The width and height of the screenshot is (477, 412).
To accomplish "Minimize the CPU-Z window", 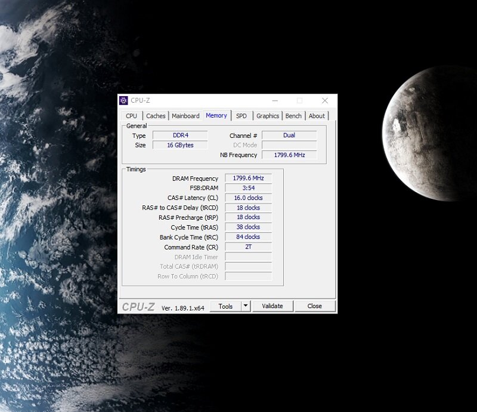I will tap(275, 100).
